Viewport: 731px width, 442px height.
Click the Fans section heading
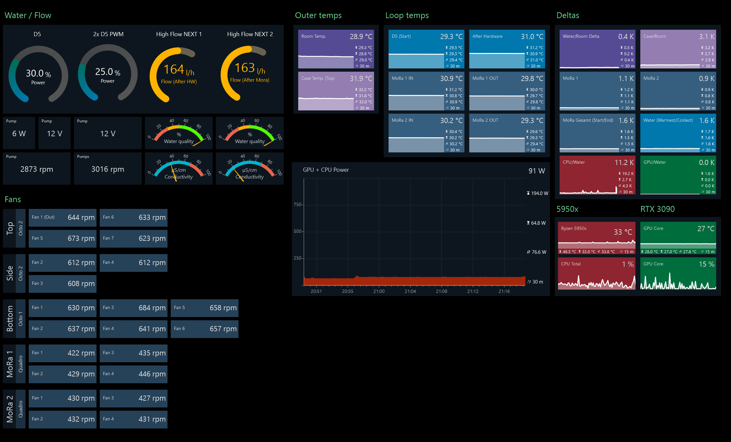pyautogui.click(x=13, y=199)
